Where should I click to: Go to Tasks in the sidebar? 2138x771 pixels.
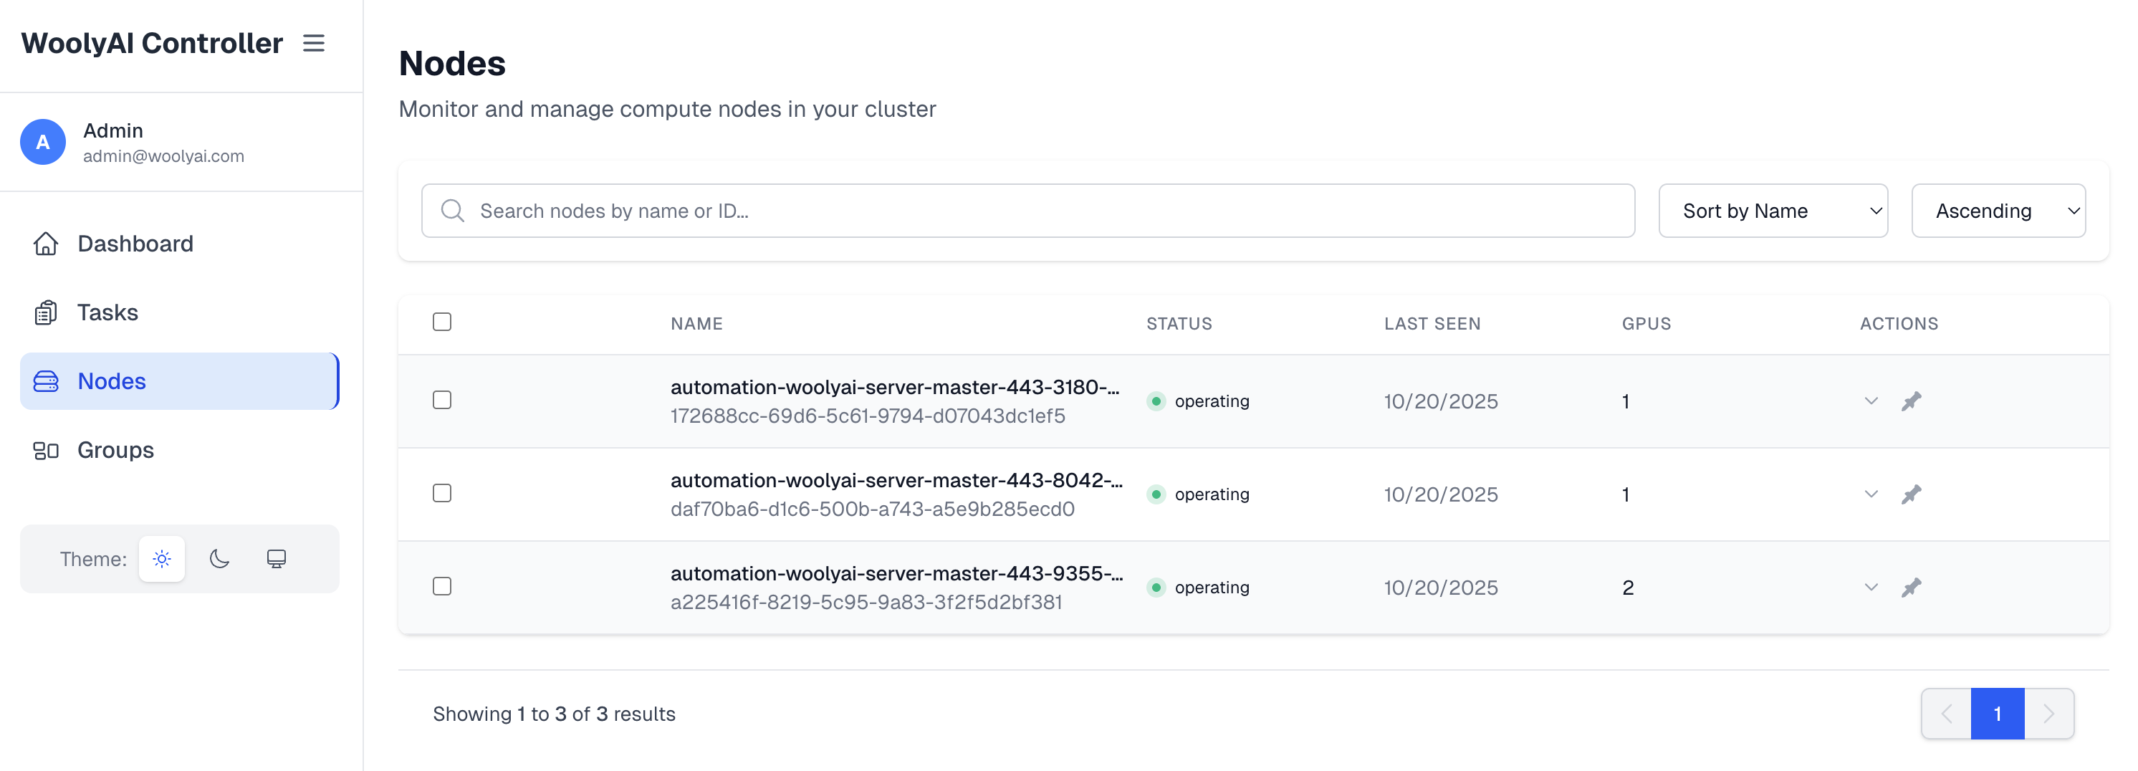coord(107,312)
